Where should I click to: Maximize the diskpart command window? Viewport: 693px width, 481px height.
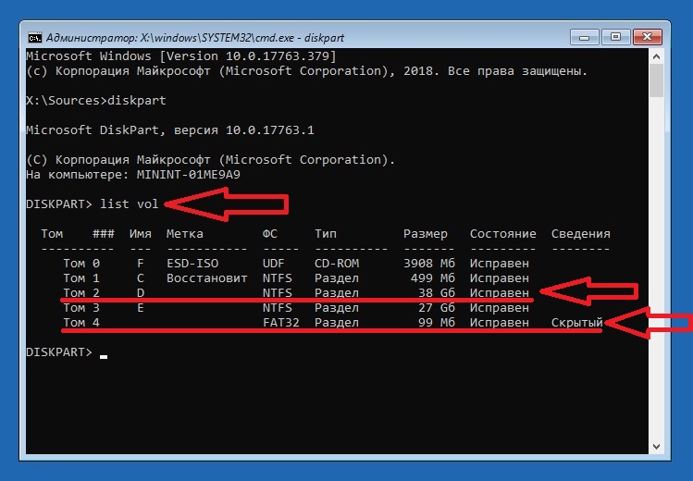click(x=615, y=37)
